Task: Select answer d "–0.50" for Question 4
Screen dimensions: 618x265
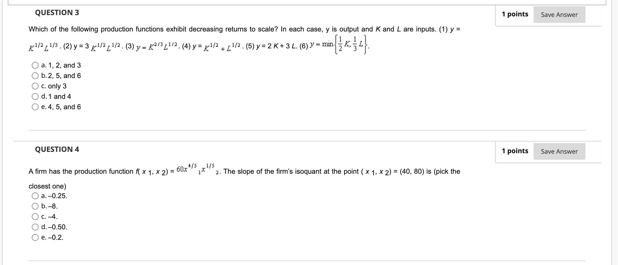Action: pyautogui.click(x=35, y=227)
